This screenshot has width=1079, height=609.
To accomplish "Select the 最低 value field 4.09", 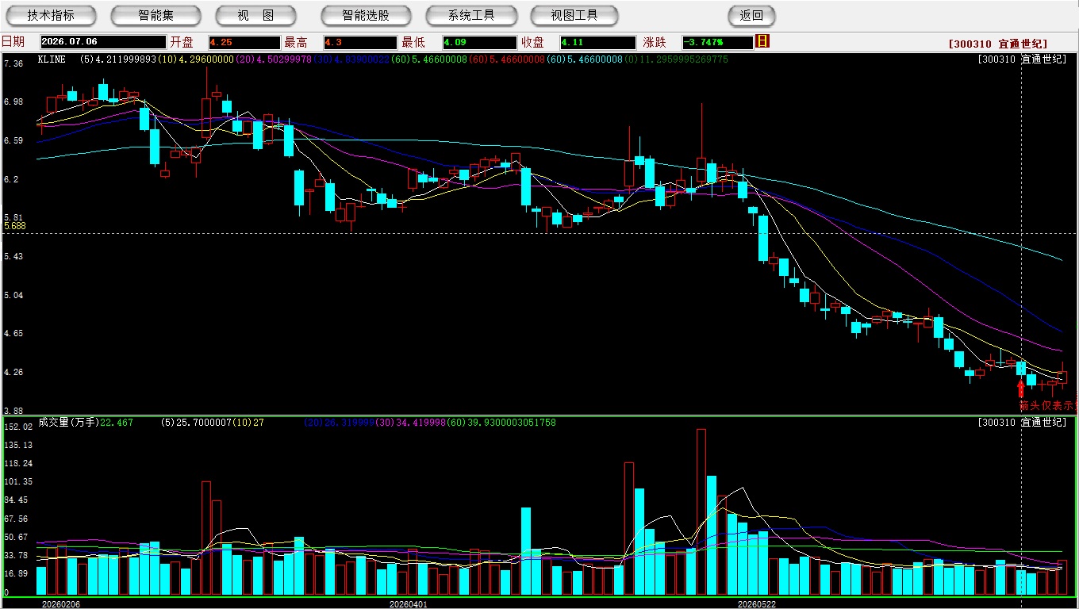I will click(479, 42).
